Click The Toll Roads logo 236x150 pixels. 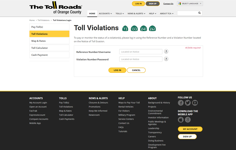pos(56,8)
